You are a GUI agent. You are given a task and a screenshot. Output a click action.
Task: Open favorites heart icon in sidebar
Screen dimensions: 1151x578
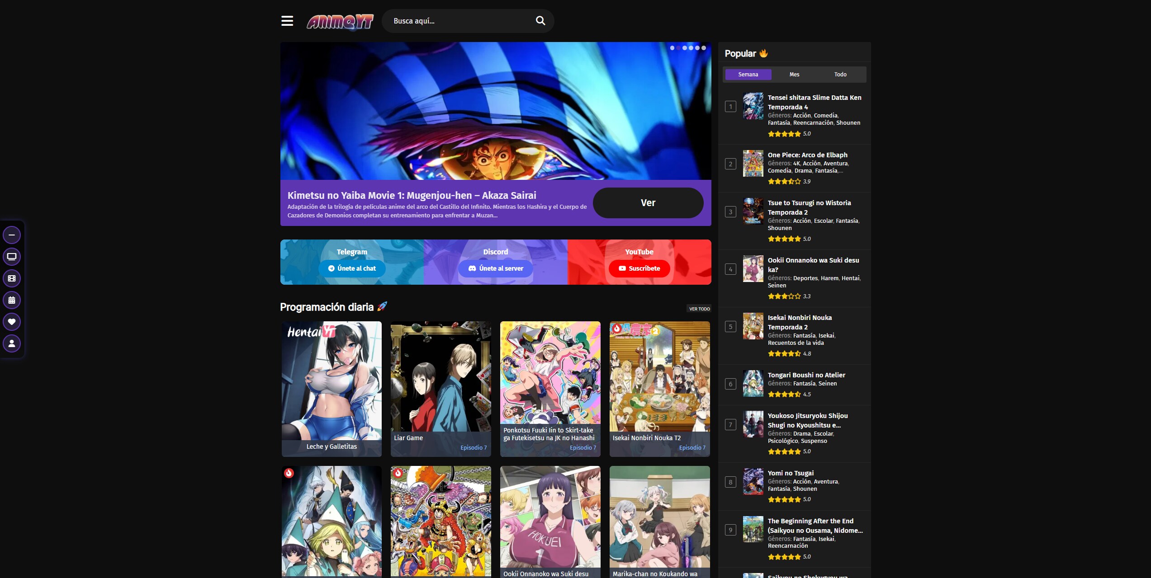point(12,322)
